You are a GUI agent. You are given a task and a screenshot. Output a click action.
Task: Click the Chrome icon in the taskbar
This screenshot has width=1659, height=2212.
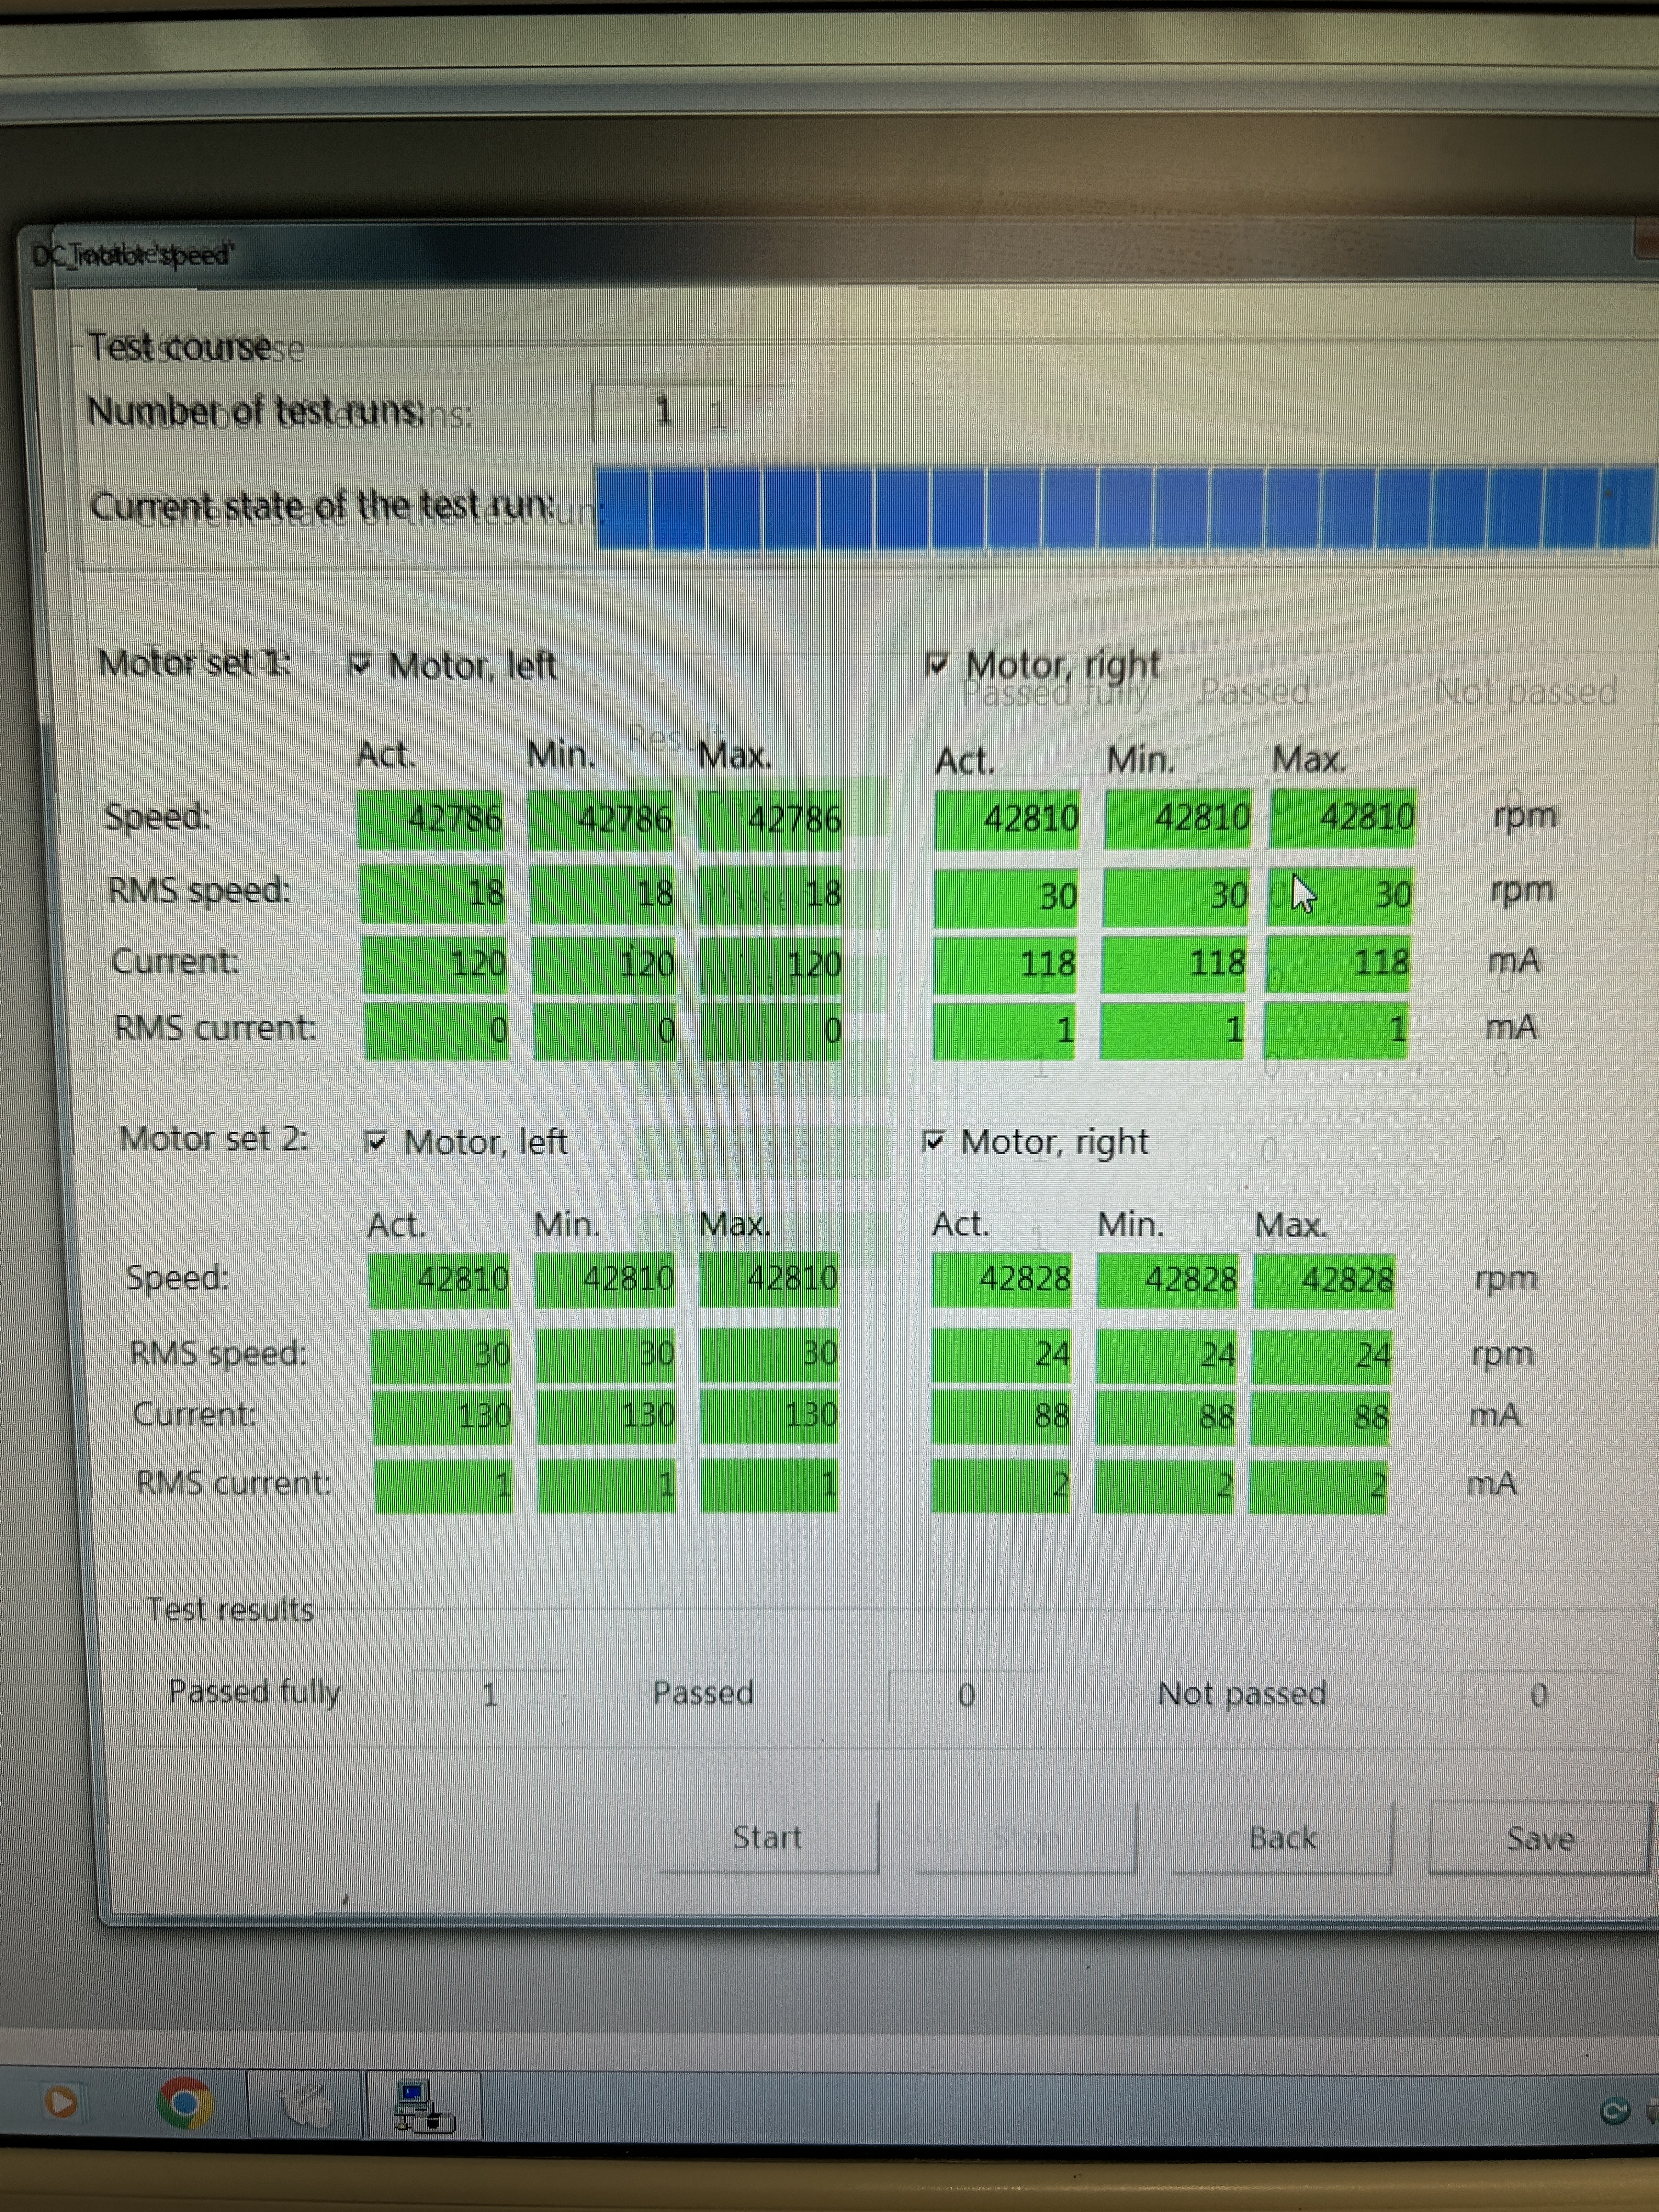click(185, 2103)
